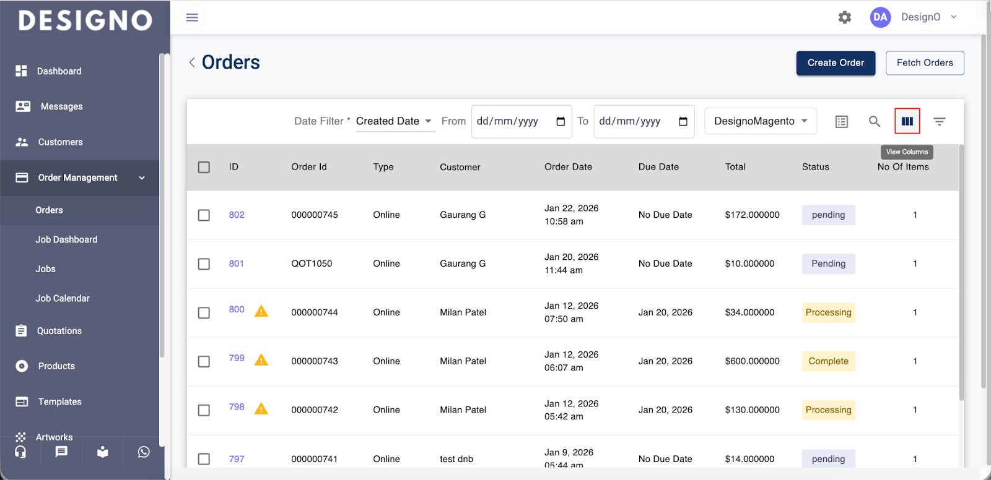Open the View Columns icon
The height and width of the screenshot is (480, 991).
pos(907,121)
